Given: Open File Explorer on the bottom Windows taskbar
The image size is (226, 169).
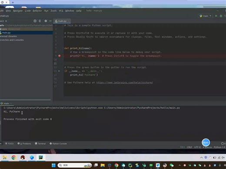Looking at the screenshot, I should pyautogui.click(x=103, y=165).
